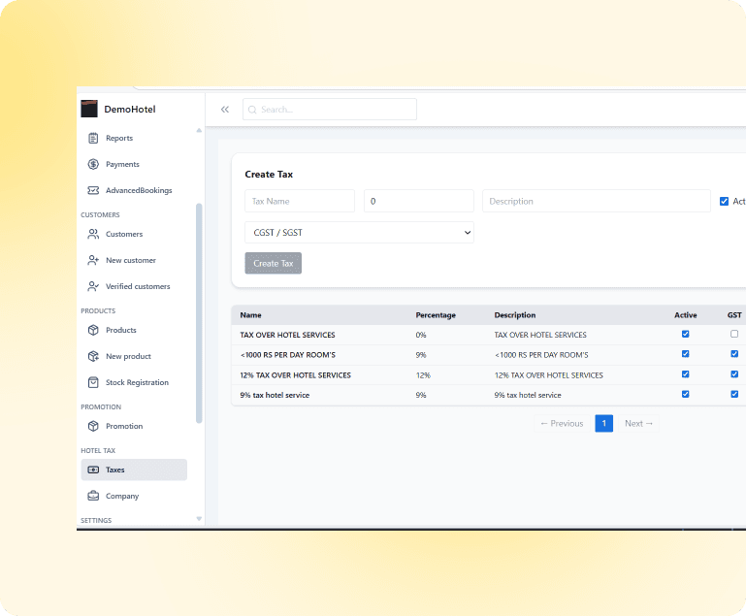Click the Payments dollar icon
746x616 pixels.
(x=93, y=164)
